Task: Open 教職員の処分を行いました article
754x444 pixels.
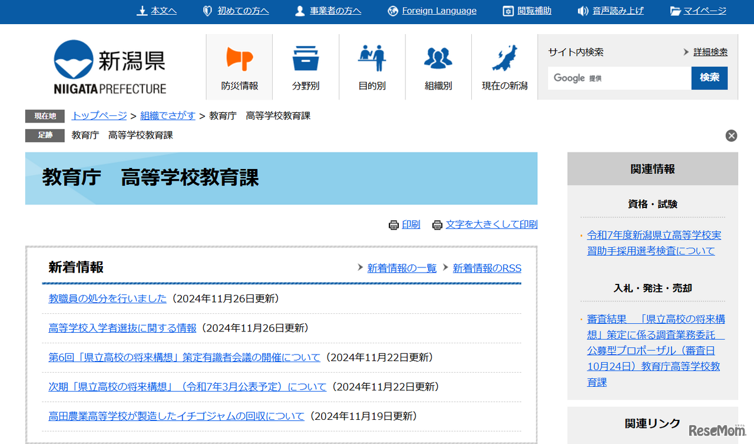Action: [107, 299]
